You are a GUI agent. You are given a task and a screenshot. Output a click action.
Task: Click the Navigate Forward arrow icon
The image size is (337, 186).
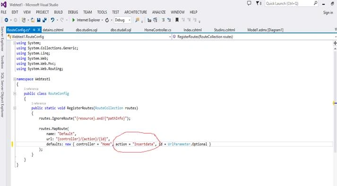coord(16,20)
